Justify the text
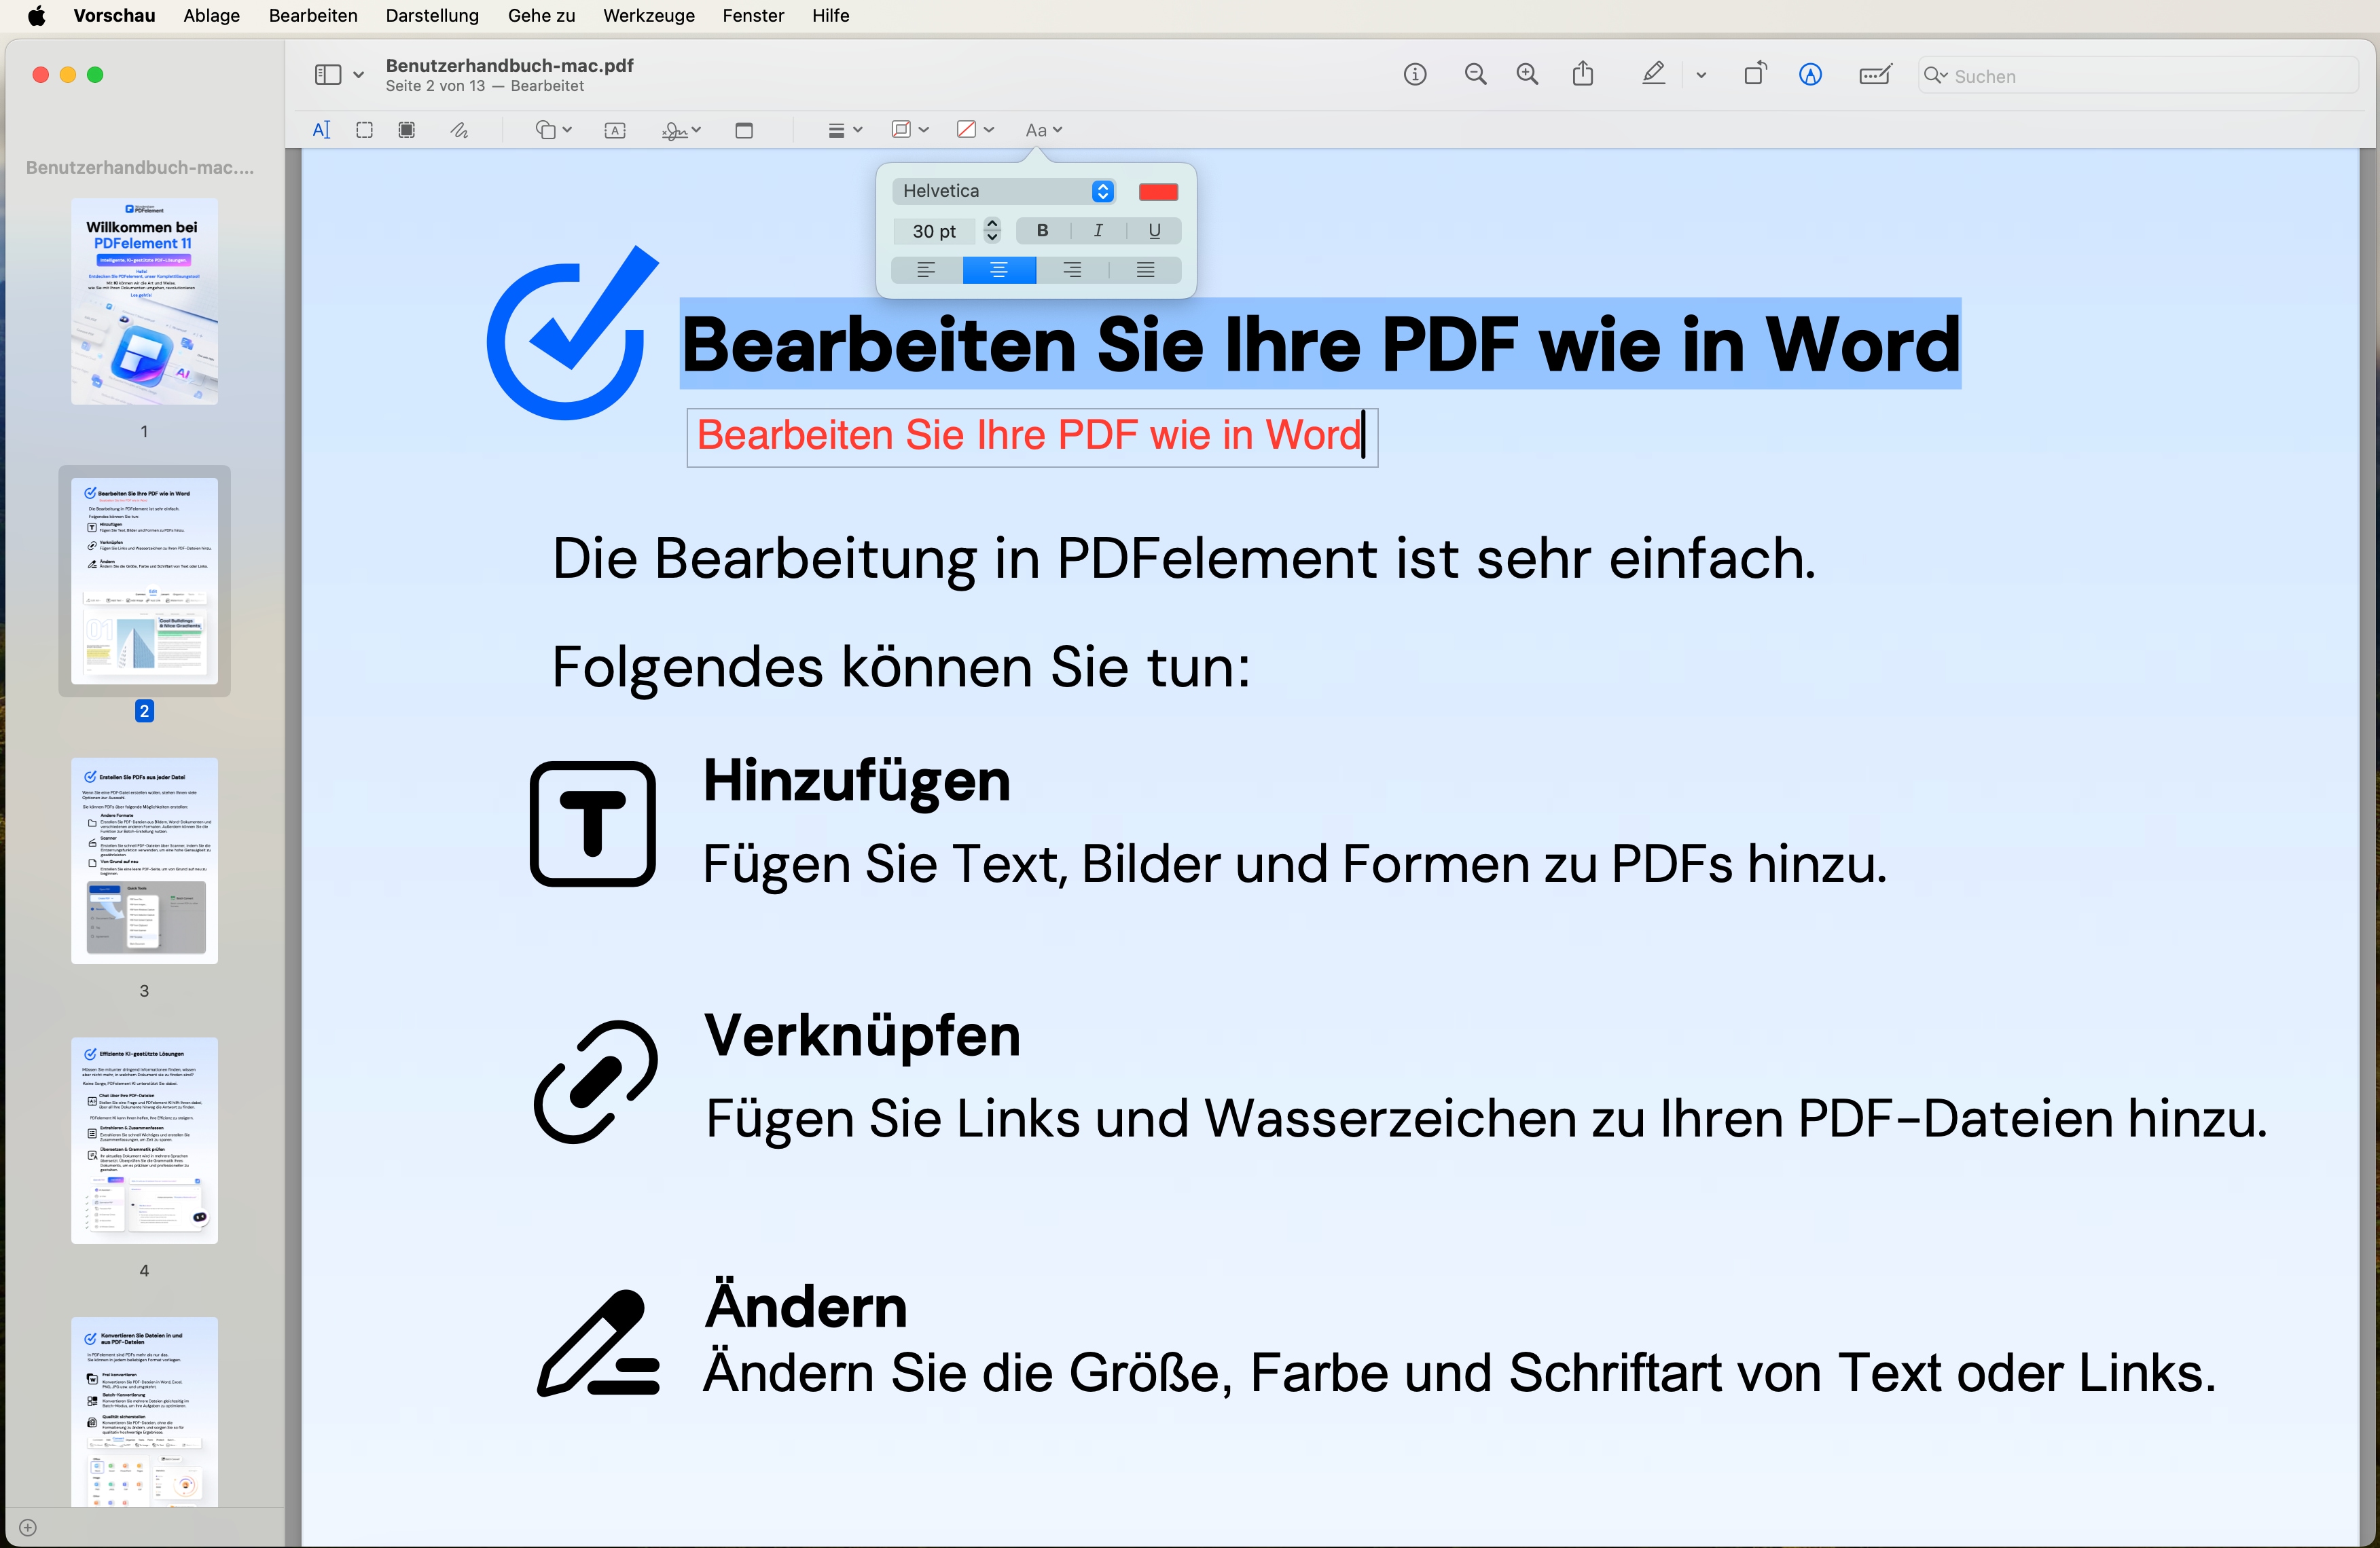Viewport: 2380px width, 1548px height. (x=1145, y=270)
